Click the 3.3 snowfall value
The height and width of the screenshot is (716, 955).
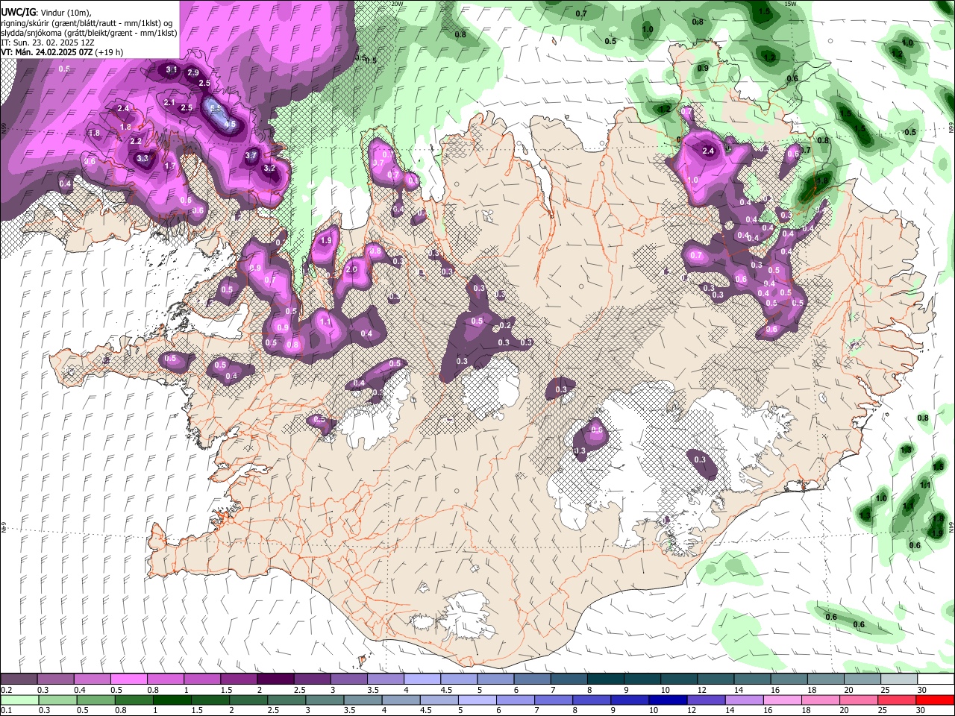coord(143,158)
